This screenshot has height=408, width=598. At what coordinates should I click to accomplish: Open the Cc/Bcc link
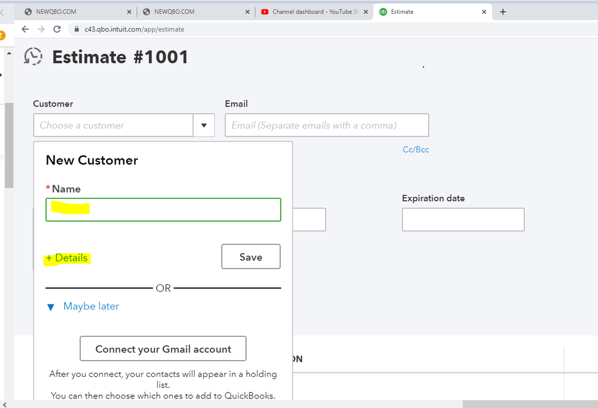coord(416,150)
